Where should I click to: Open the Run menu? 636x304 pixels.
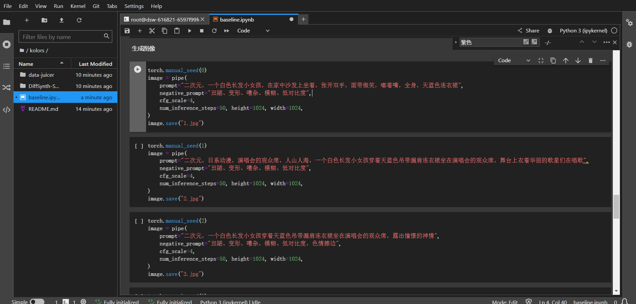[59, 6]
